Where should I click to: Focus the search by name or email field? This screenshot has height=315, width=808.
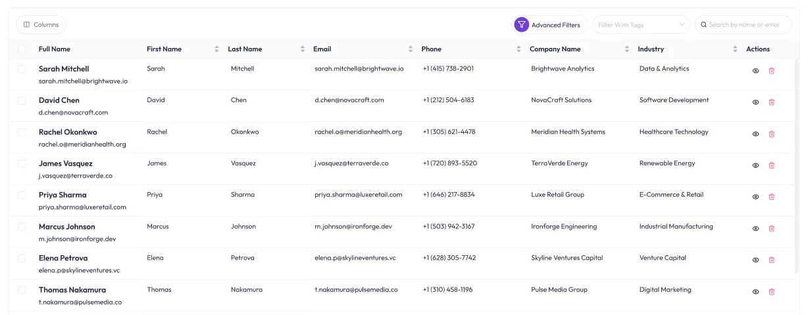coord(744,25)
